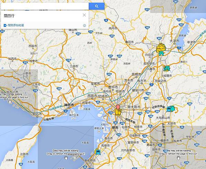Click the 宝塚市 city label

[x=95, y=84]
